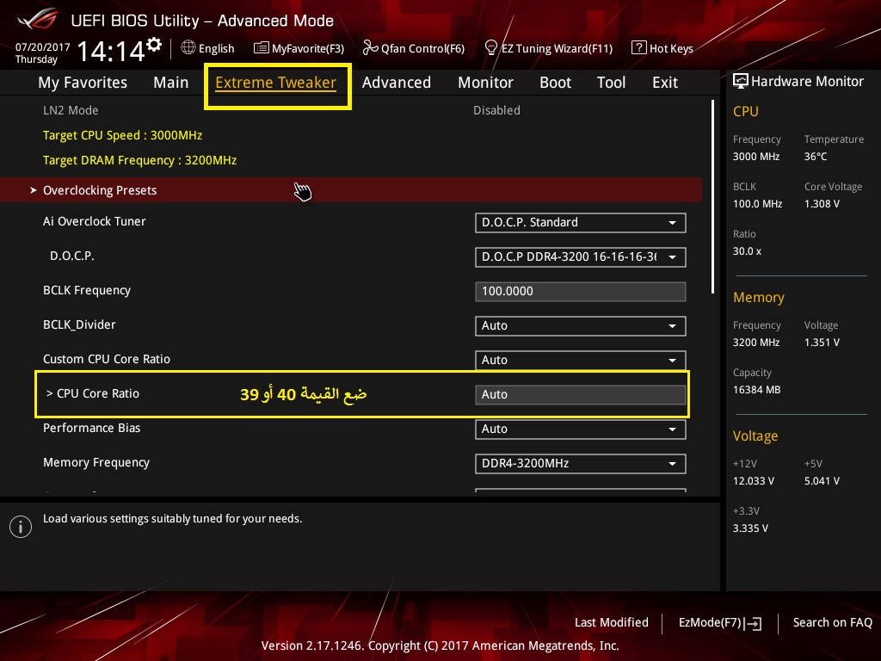Select the BCLK Frequency label

tap(87, 291)
